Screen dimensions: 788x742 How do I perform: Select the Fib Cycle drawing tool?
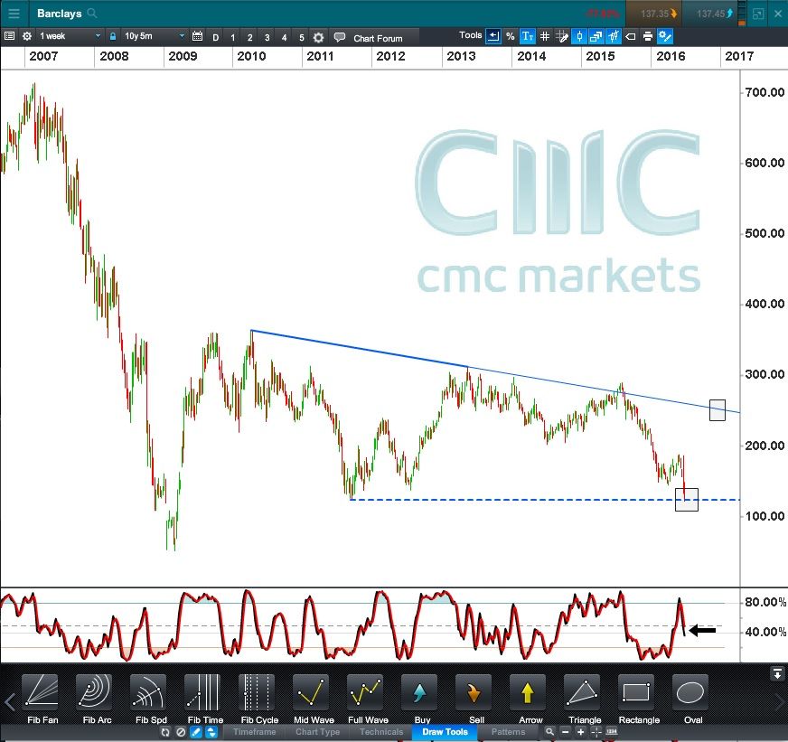point(259,699)
